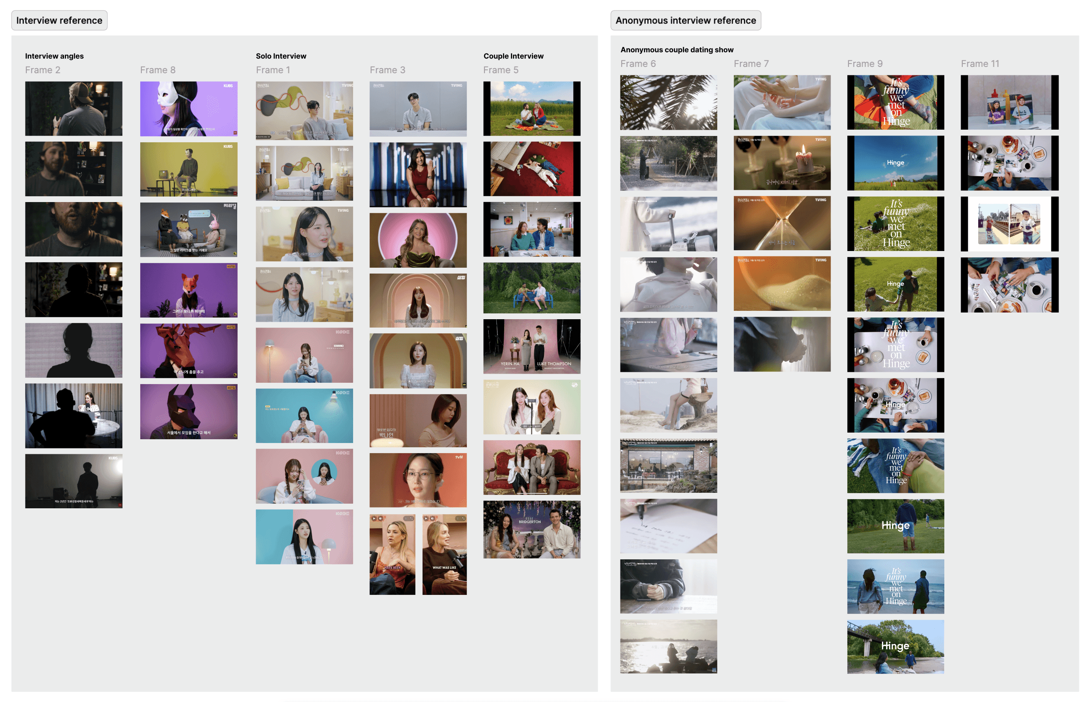Image resolution: width=1087 pixels, height=702 pixels.
Task: Select the Anonymous interview reference section label
Action: (x=685, y=20)
